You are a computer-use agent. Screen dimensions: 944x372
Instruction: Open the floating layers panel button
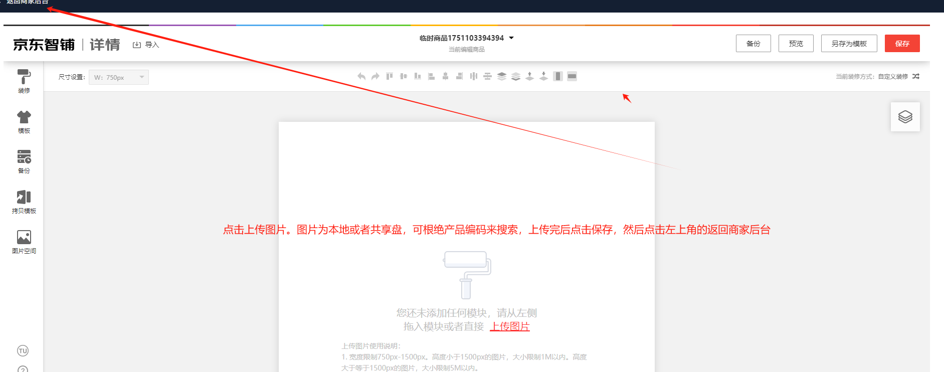(x=905, y=117)
